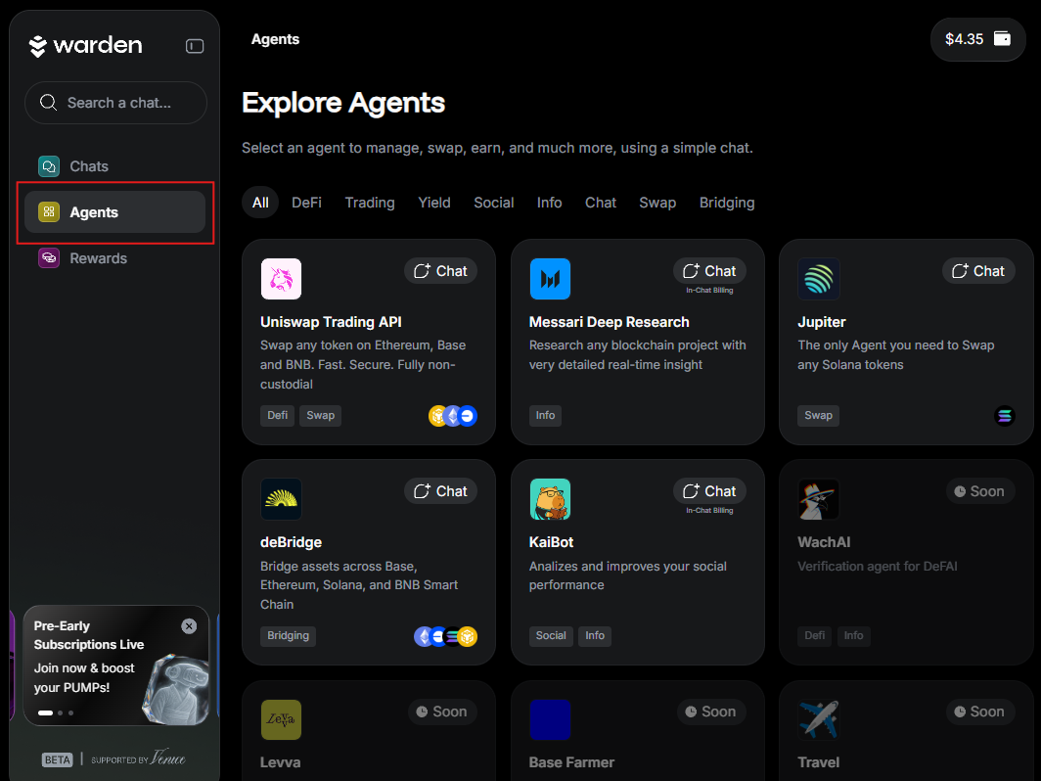Click the Messari Deep Research logo
Screen dimensions: 1041x781
pos(550,279)
